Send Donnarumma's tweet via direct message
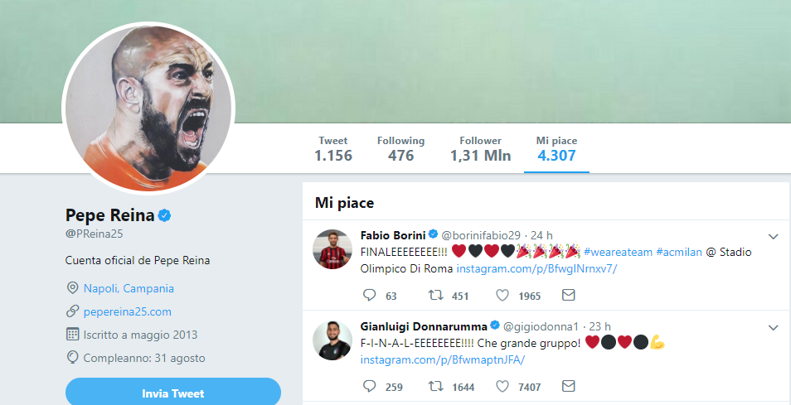Screen dimensions: 791x405 [x=568, y=387]
